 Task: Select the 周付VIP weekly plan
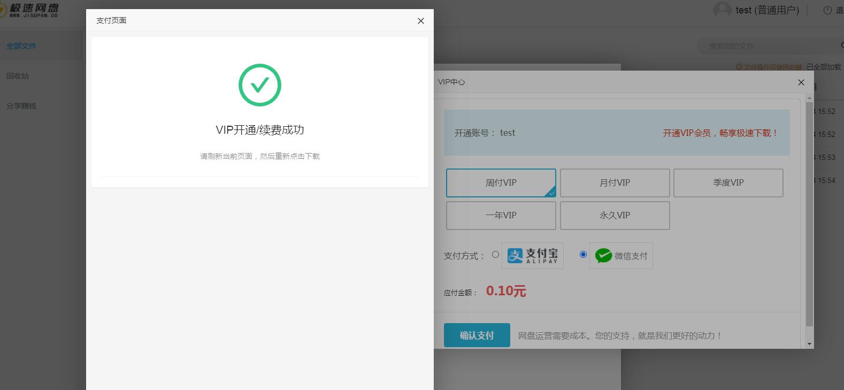point(501,183)
